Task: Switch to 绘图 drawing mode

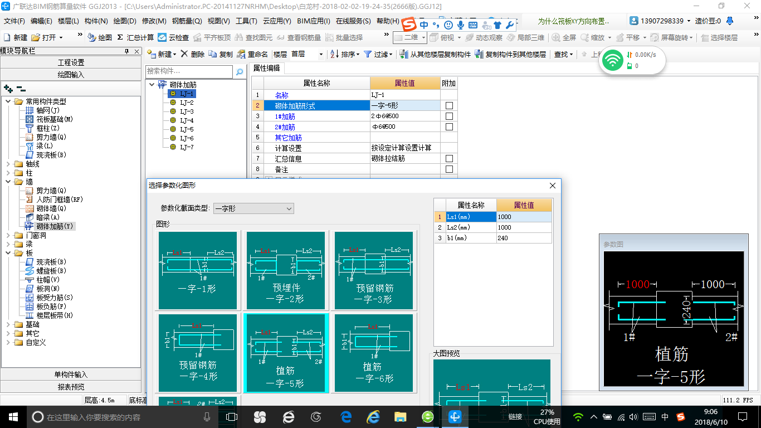Action: (x=92, y=38)
